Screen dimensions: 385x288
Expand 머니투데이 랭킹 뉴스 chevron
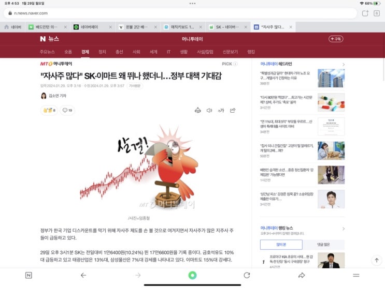click(x=344, y=229)
